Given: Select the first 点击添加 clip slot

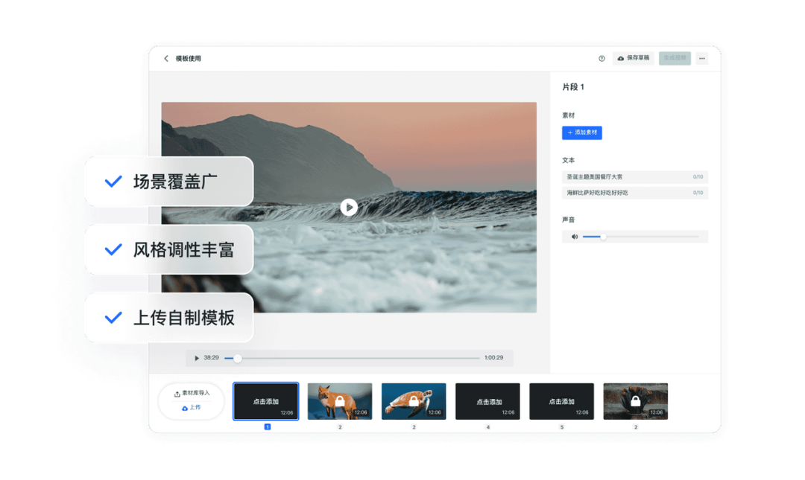Looking at the screenshot, I should click(266, 402).
